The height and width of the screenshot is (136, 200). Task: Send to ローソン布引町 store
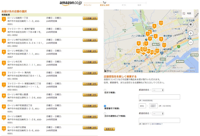click(x=90, y=62)
